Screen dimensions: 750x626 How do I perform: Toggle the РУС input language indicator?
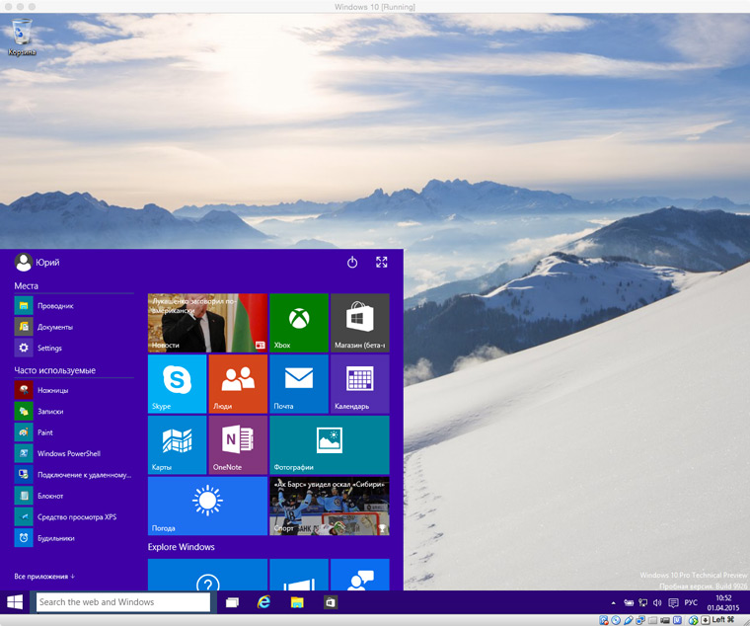(x=691, y=602)
